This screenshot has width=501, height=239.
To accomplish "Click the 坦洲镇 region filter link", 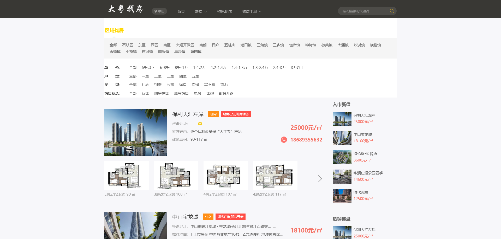I will coord(294,45).
